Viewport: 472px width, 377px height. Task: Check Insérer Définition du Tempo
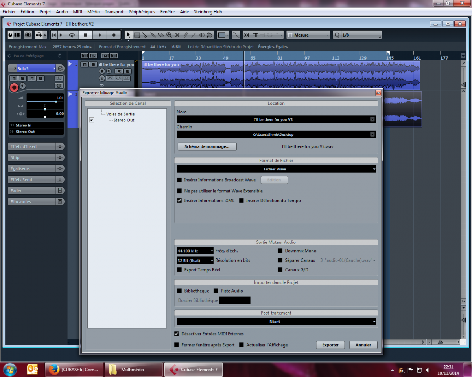coord(242,200)
